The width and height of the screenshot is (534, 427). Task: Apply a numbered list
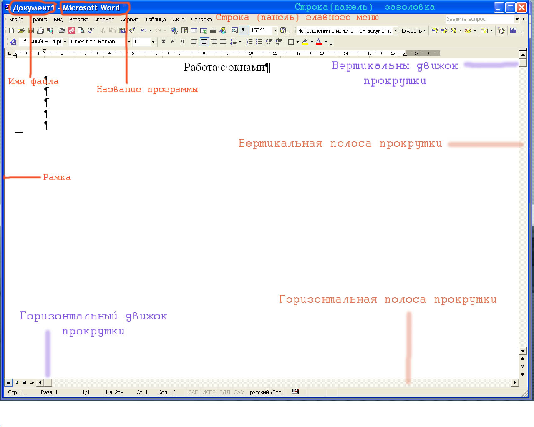coord(249,42)
